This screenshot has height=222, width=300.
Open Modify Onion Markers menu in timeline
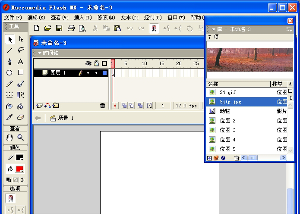149,106
